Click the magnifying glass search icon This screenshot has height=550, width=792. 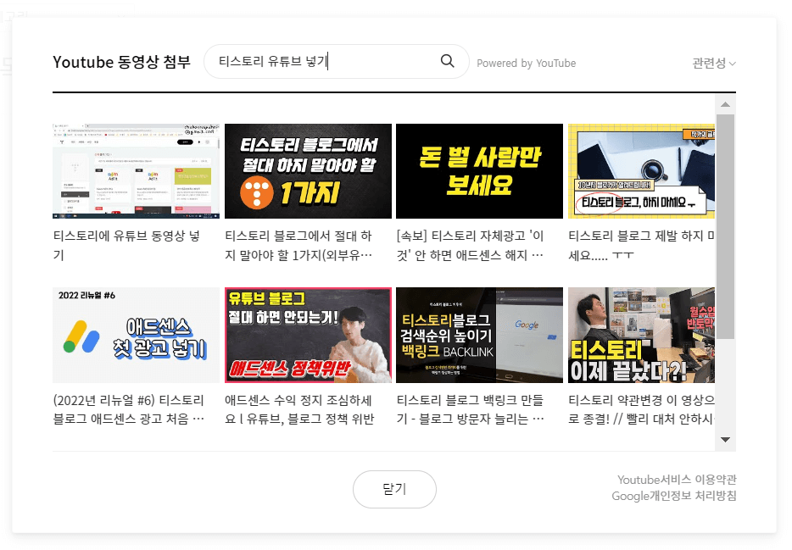tap(447, 61)
